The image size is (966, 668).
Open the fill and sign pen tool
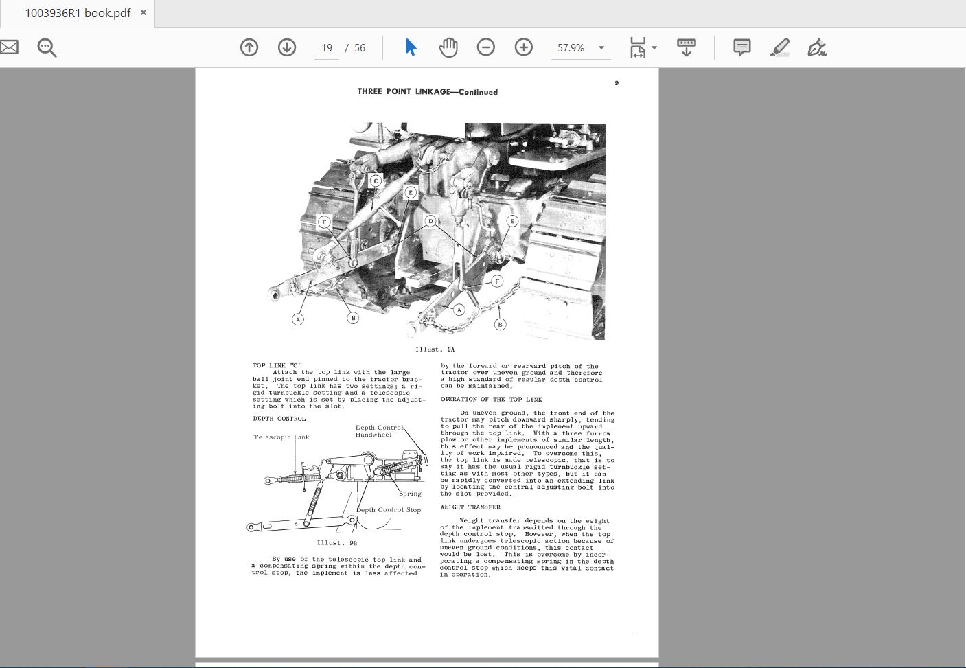pos(817,47)
